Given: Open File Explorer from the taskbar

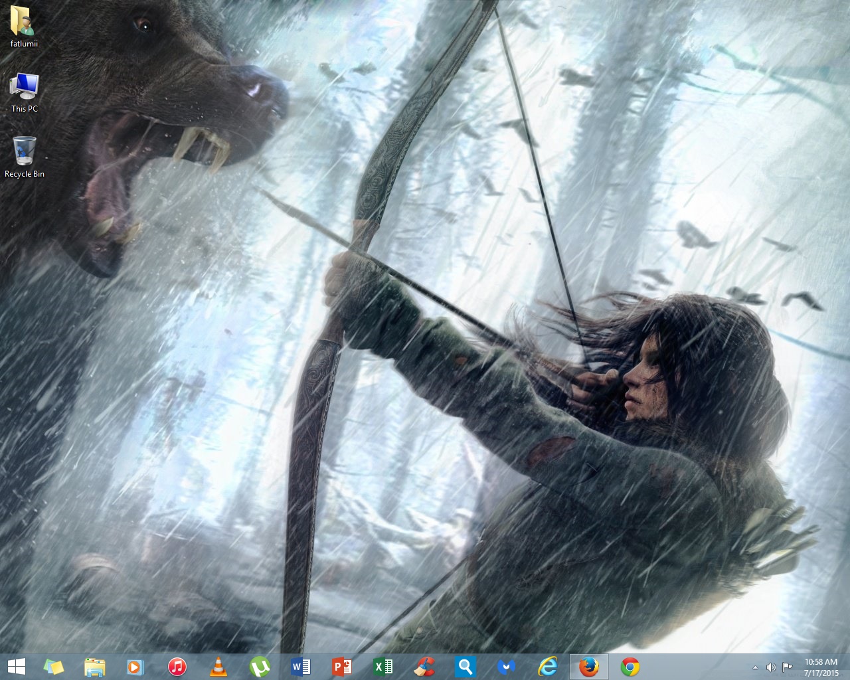Looking at the screenshot, I should 95,667.
